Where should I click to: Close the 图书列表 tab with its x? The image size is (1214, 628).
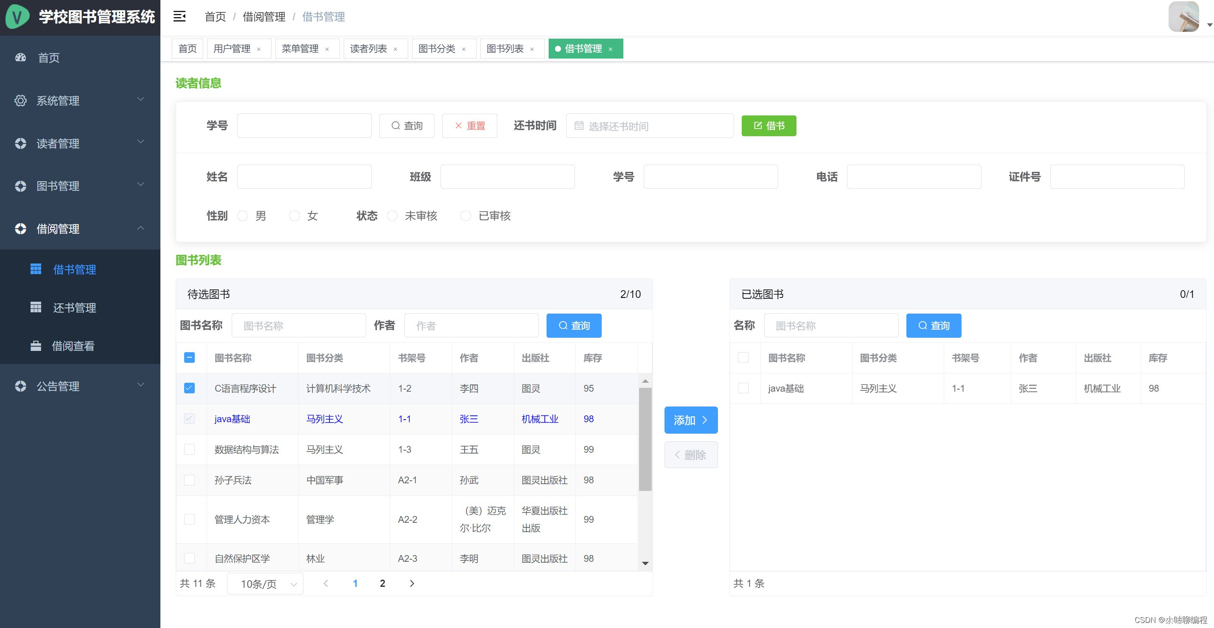point(532,49)
